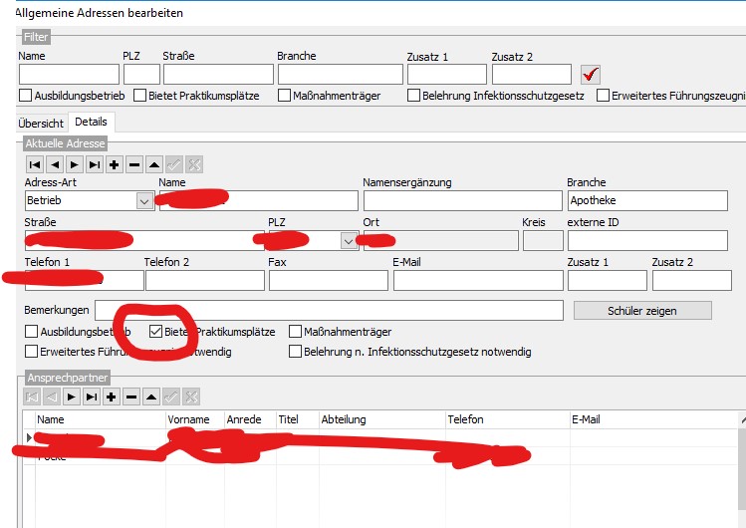This screenshot has width=746, height=528.
Task: Click the Schüler zeigen button
Action: click(x=642, y=311)
